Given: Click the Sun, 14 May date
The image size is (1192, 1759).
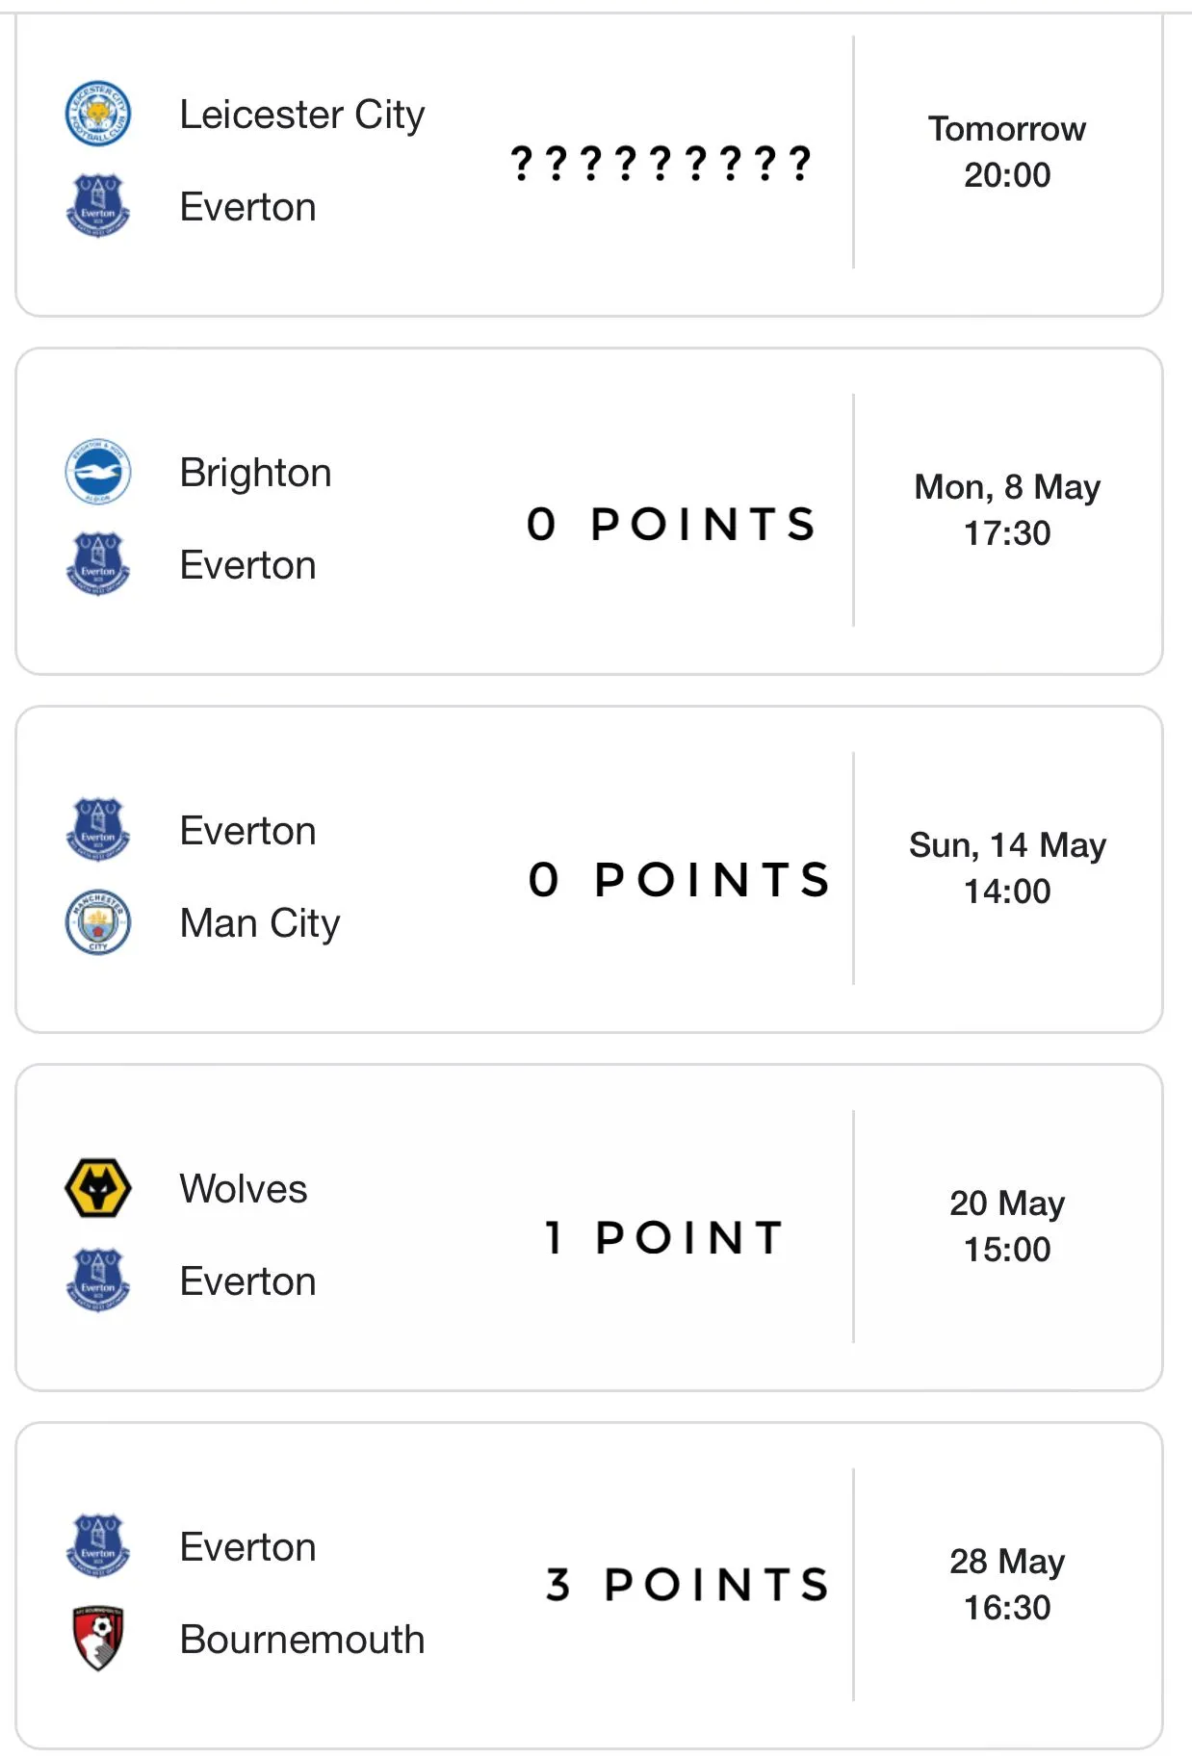Looking at the screenshot, I should pyautogui.click(x=1006, y=845).
